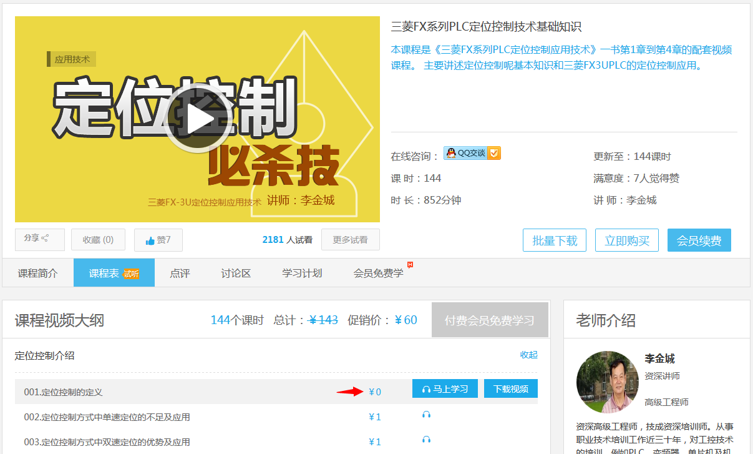Switch to 课程表 tab

(x=114, y=273)
